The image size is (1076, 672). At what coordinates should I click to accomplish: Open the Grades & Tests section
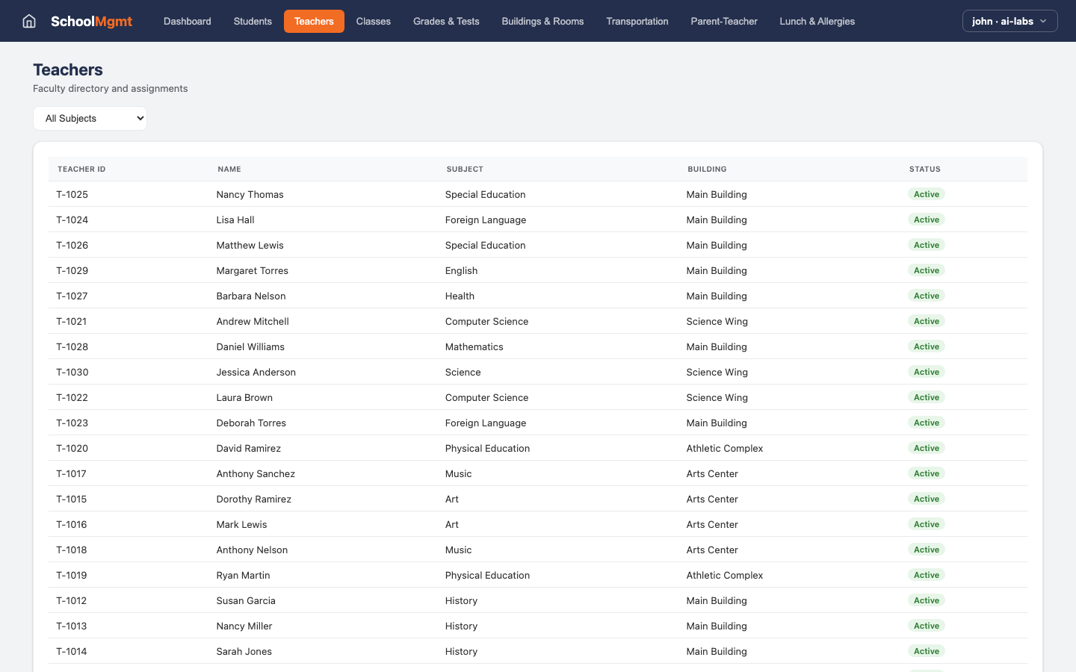coord(446,21)
